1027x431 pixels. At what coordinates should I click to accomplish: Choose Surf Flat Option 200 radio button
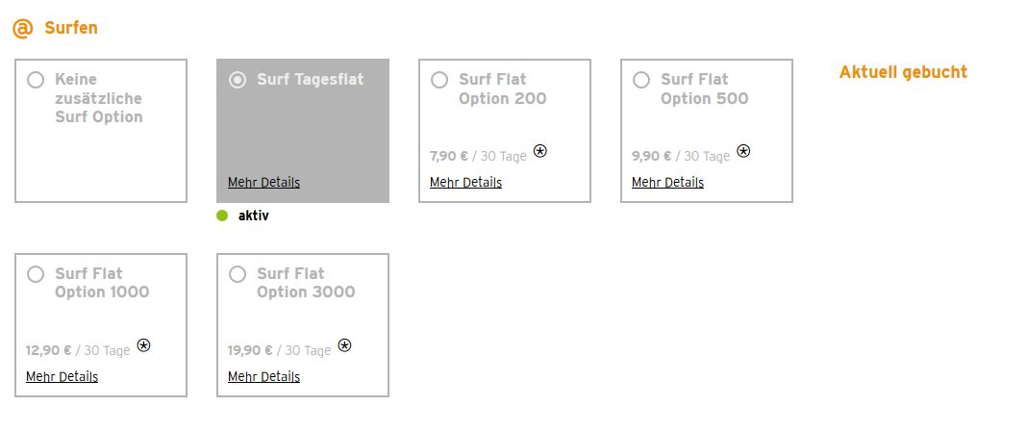coord(439,80)
